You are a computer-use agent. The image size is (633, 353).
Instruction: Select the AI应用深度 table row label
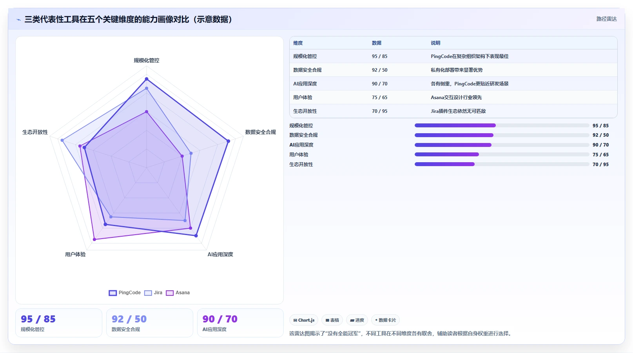[305, 84]
